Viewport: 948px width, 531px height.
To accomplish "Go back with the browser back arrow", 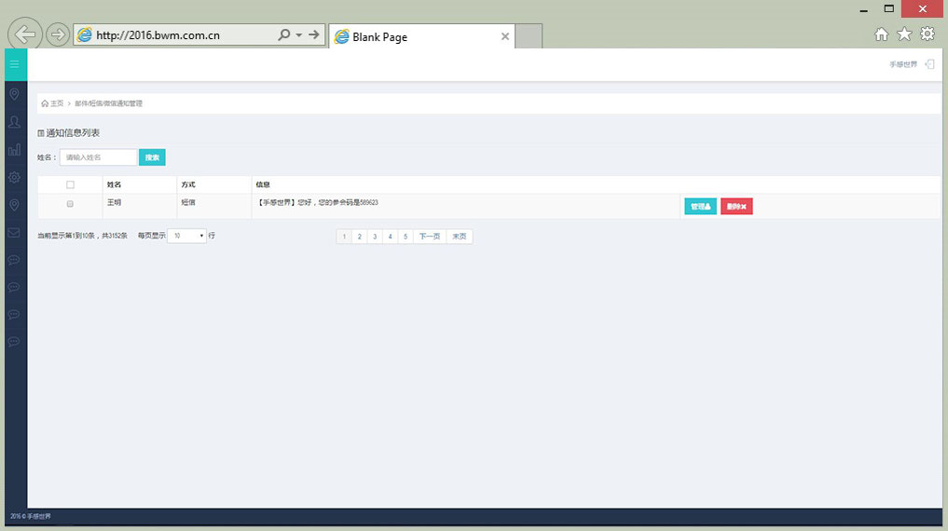I will (25, 34).
